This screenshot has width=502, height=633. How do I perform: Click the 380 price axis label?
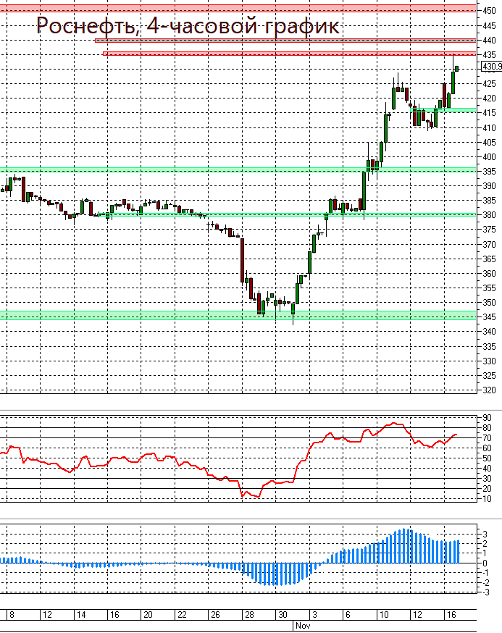coord(489,215)
